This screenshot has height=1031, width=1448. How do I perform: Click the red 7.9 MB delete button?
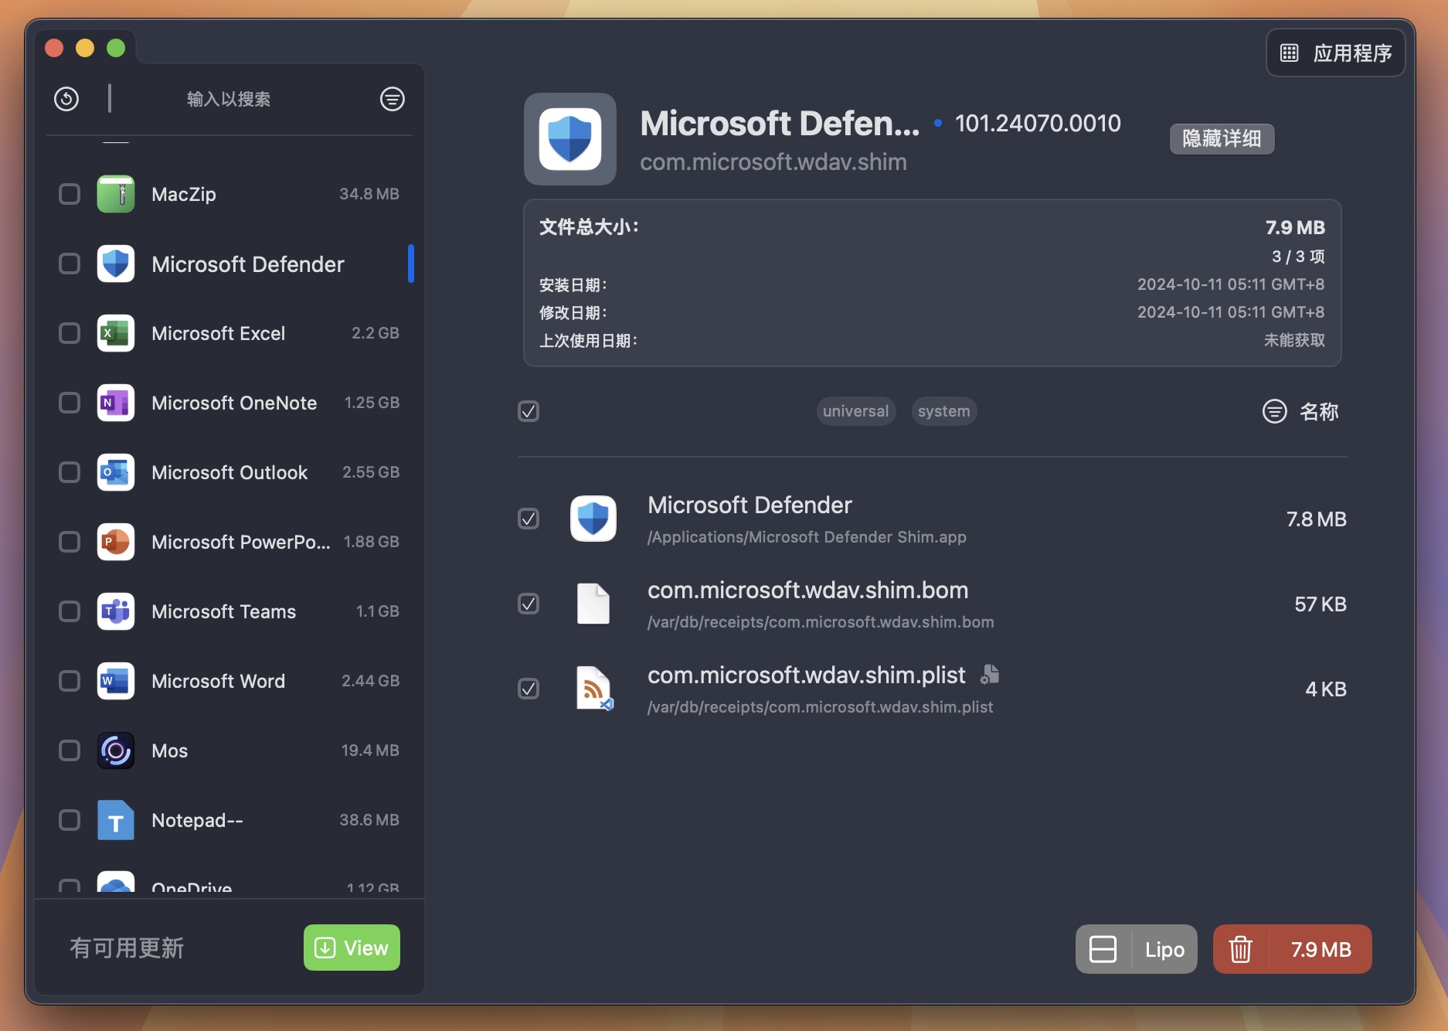click(x=1291, y=949)
